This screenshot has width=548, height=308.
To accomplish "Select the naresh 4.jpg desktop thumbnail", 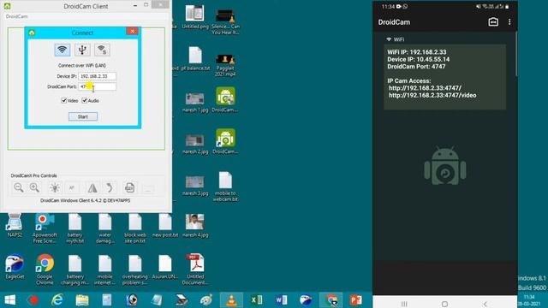I will coord(195,226).
